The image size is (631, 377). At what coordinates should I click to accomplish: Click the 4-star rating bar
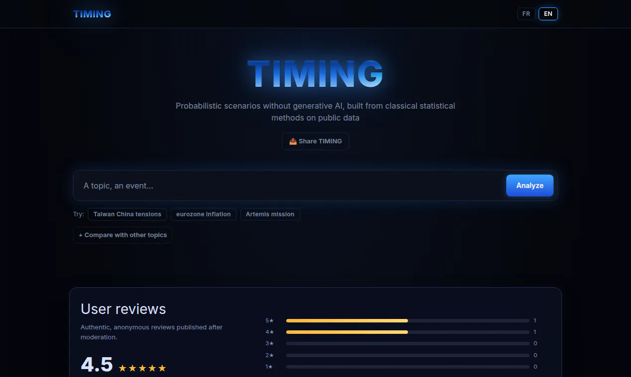(408, 332)
